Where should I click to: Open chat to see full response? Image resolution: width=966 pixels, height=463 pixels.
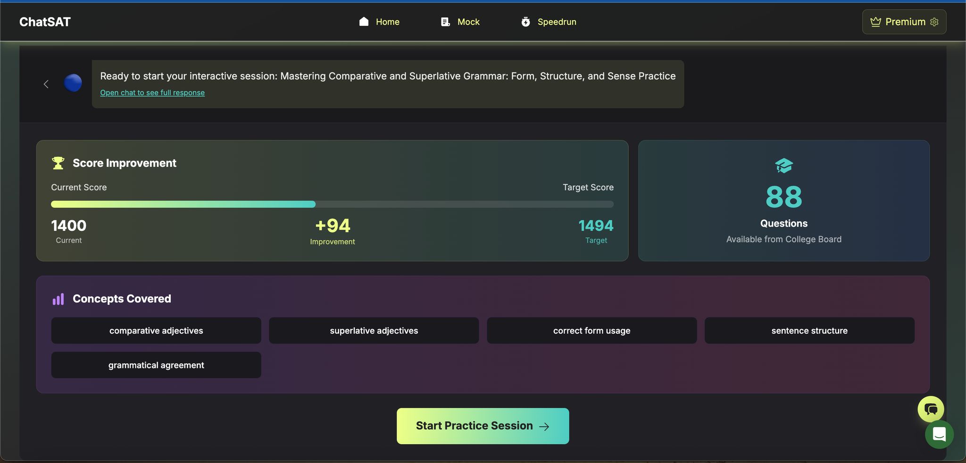152,93
